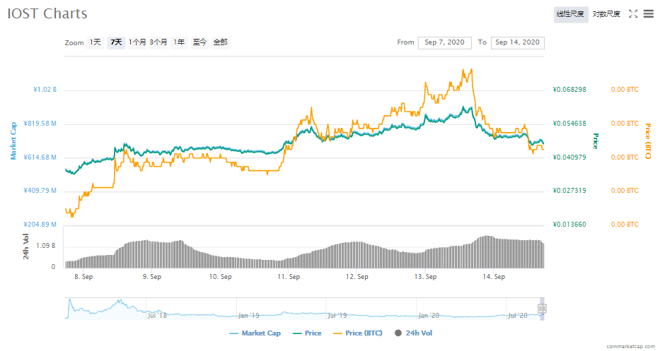Toggle Price series in legend
660x351 pixels.
pos(307,333)
